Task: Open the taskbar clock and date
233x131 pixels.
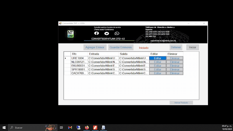Action: click(x=227, y=128)
